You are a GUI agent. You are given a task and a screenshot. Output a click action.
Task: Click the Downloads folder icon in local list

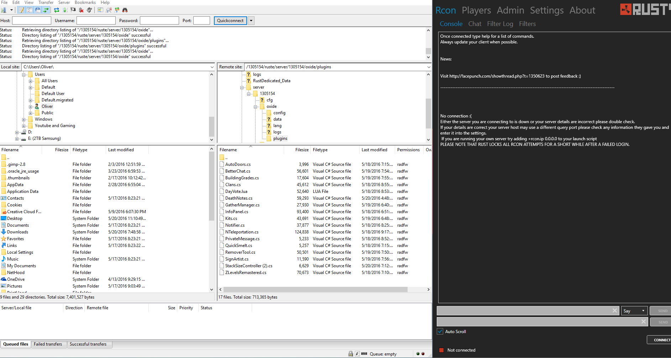(4, 232)
